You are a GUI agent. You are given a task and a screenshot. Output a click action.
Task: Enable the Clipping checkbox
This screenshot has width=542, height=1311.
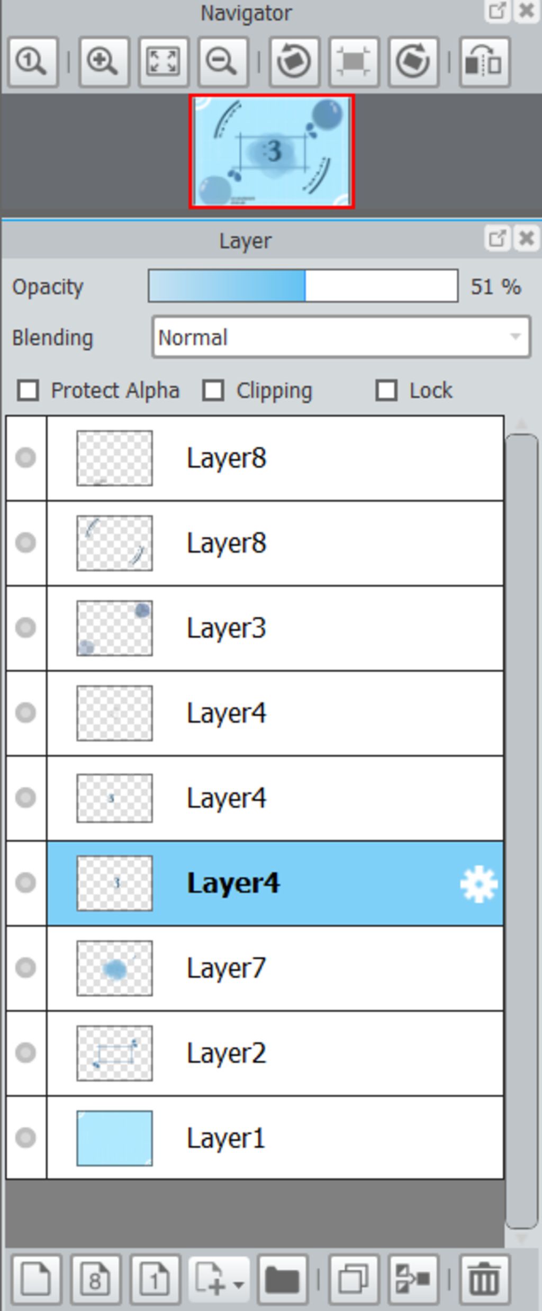coord(213,391)
